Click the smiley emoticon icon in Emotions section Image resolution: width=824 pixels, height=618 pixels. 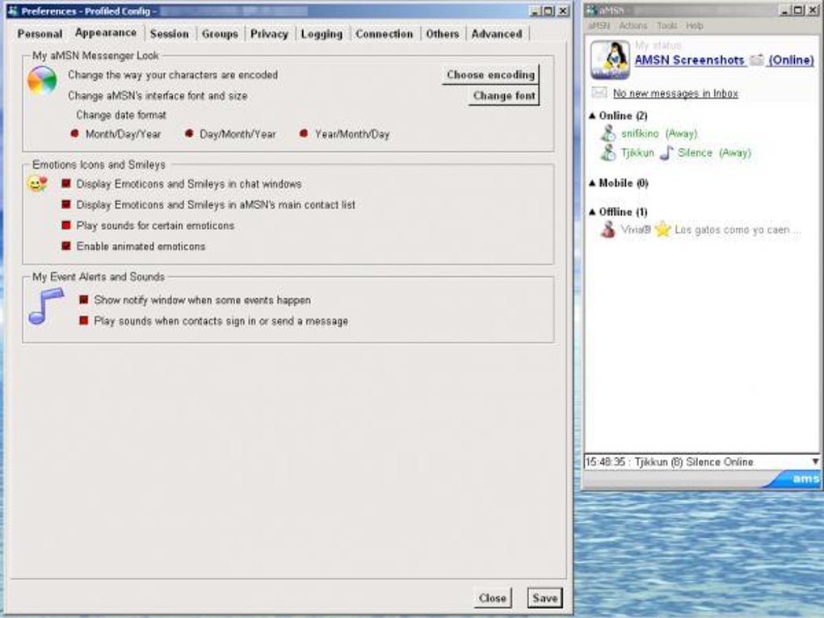37,183
